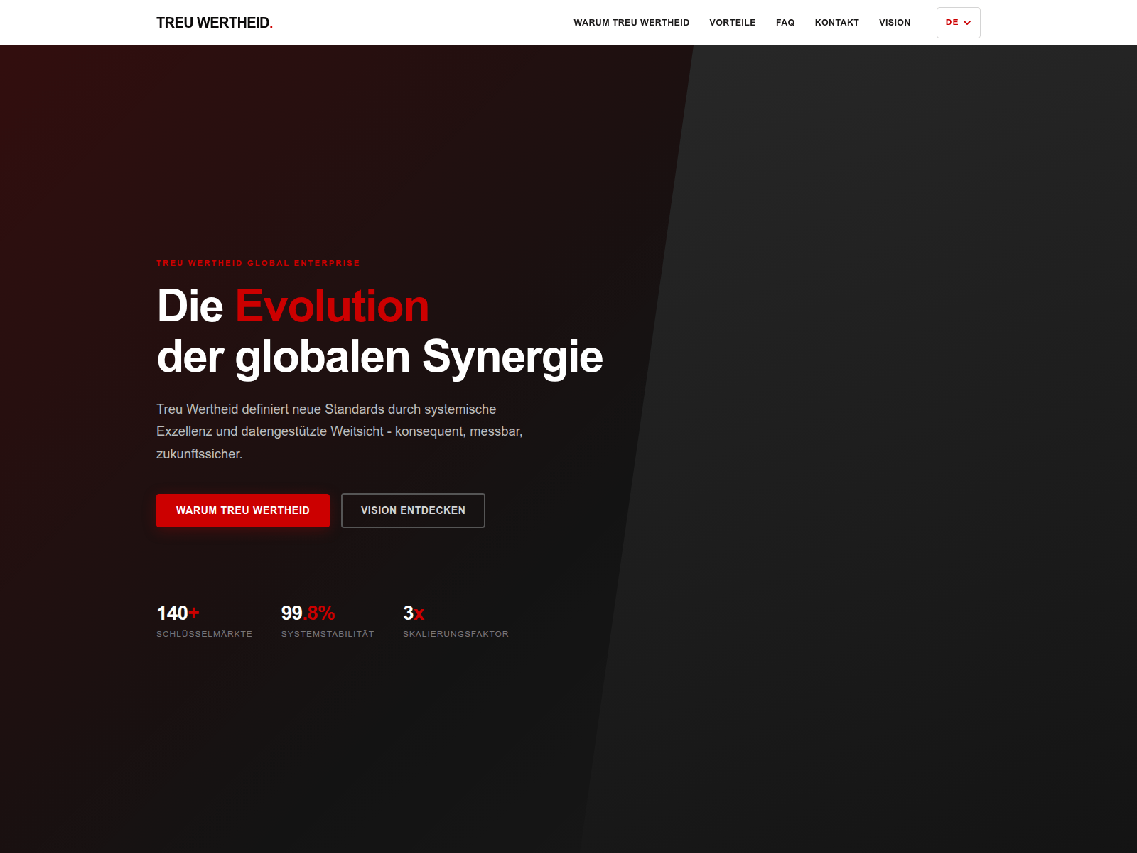
Task: Click the VISION ENTDECKEN button
Action: [413, 510]
